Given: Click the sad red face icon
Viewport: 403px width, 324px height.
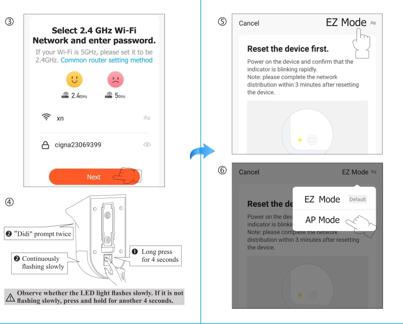Looking at the screenshot, I should (x=115, y=80).
